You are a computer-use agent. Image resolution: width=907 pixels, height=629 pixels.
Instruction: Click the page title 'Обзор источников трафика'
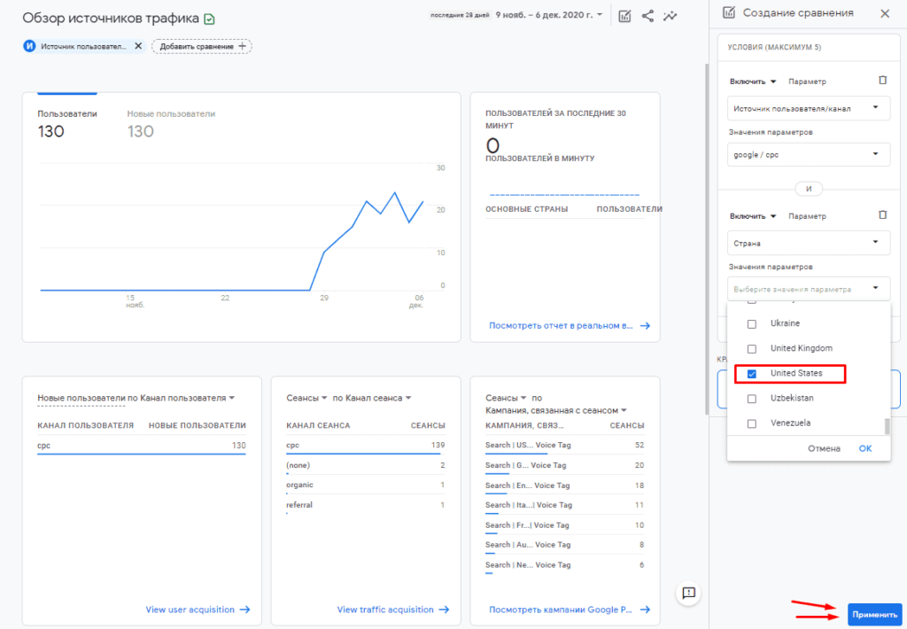point(111,18)
